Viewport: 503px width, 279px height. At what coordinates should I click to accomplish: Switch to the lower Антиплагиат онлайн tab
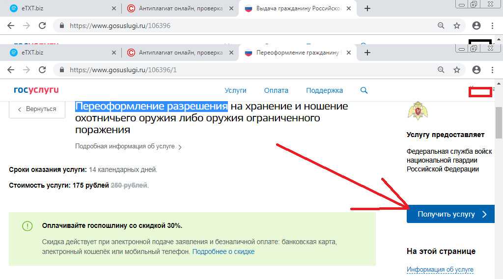tap(180, 52)
